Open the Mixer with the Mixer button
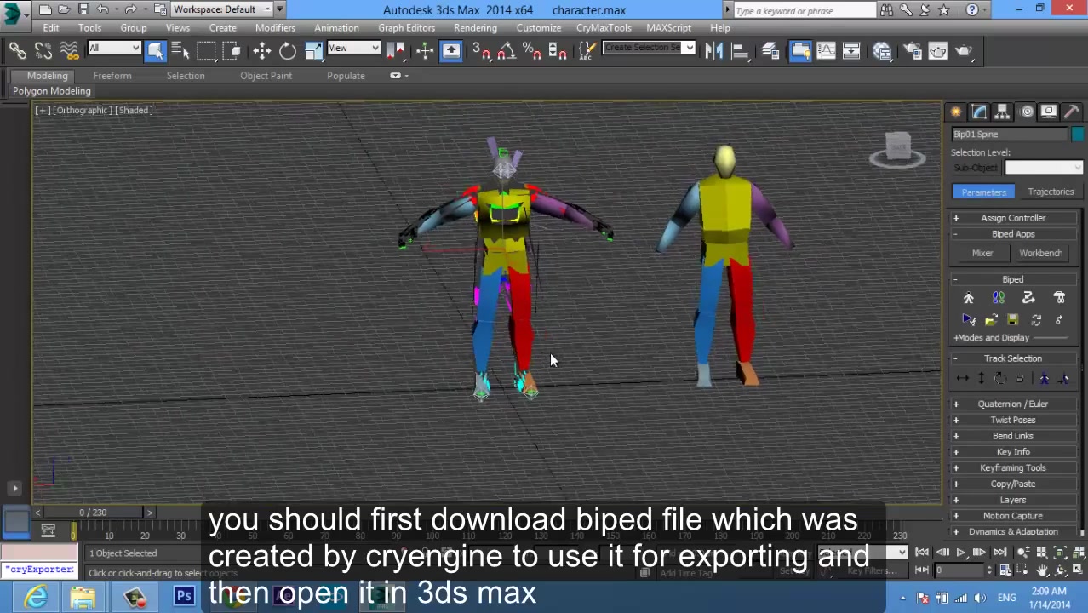1088x613 pixels. [x=982, y=253]
